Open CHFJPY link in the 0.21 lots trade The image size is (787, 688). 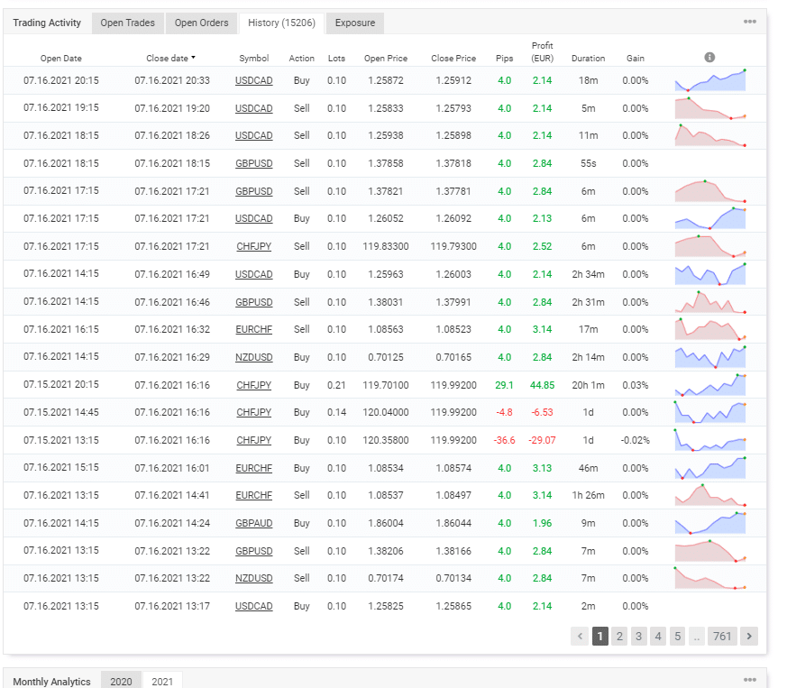pos(254,385)
